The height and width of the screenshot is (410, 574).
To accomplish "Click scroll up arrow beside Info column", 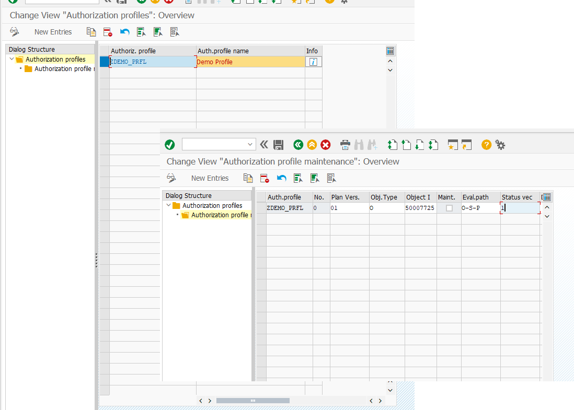I will pyautogui.click(x=390, y=61).
